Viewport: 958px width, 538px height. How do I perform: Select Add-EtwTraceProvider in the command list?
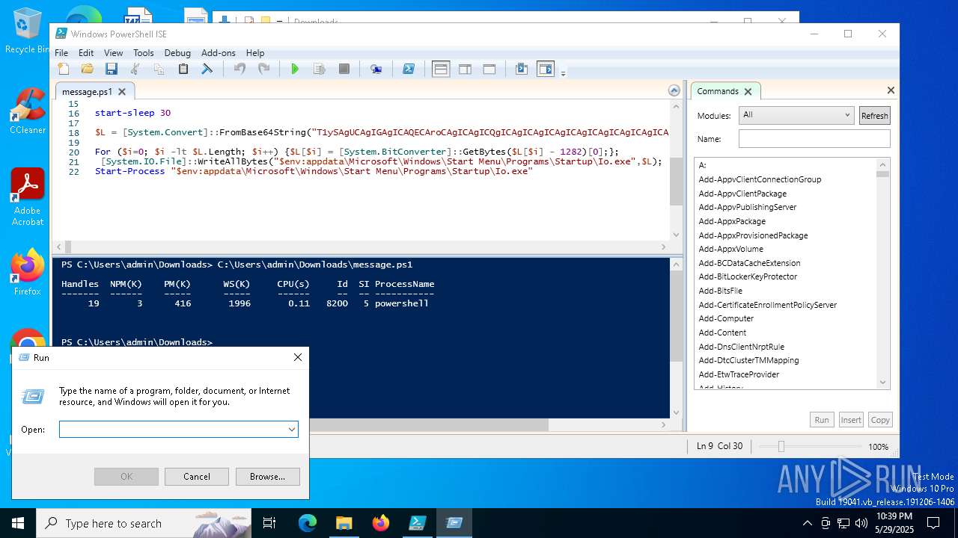click(x=739, y=374)
